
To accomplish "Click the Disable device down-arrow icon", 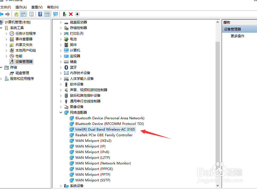I will 77,14.
